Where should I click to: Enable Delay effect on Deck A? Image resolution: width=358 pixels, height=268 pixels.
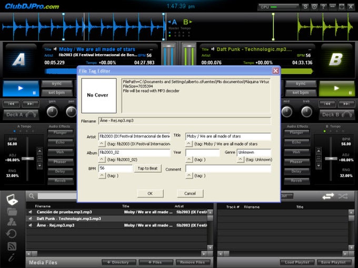[x=60, y=171]
